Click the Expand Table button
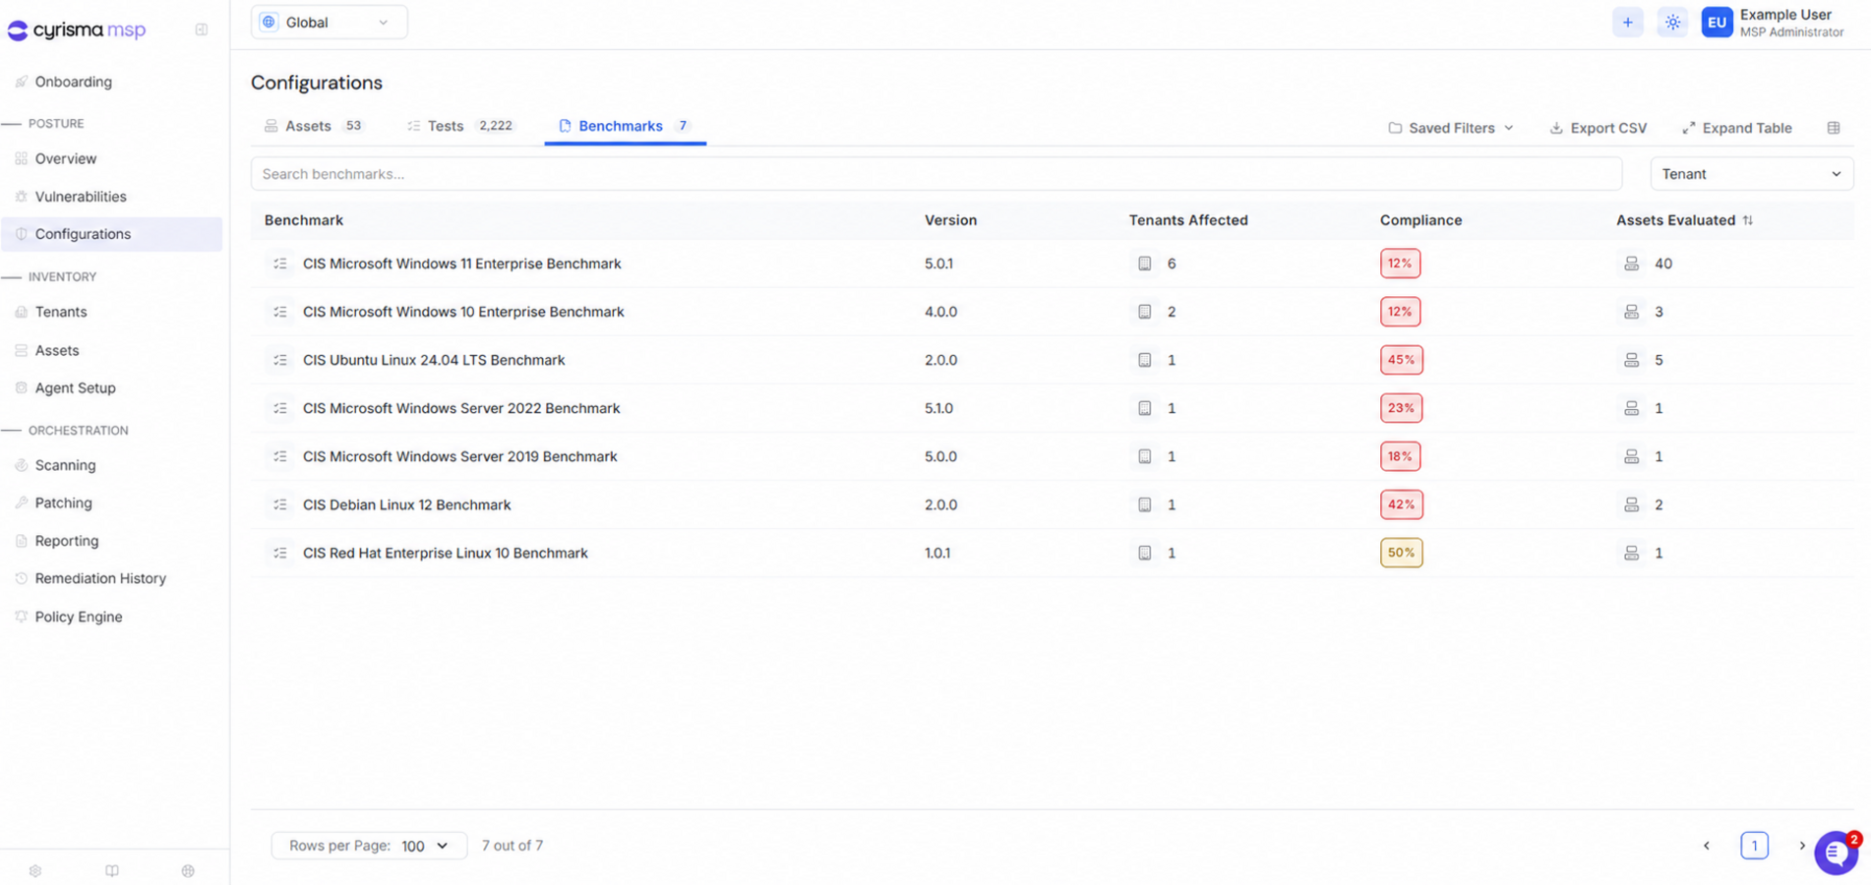 [1736, 128]
